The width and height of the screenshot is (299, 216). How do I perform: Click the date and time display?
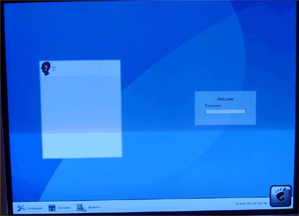(251, 203)
